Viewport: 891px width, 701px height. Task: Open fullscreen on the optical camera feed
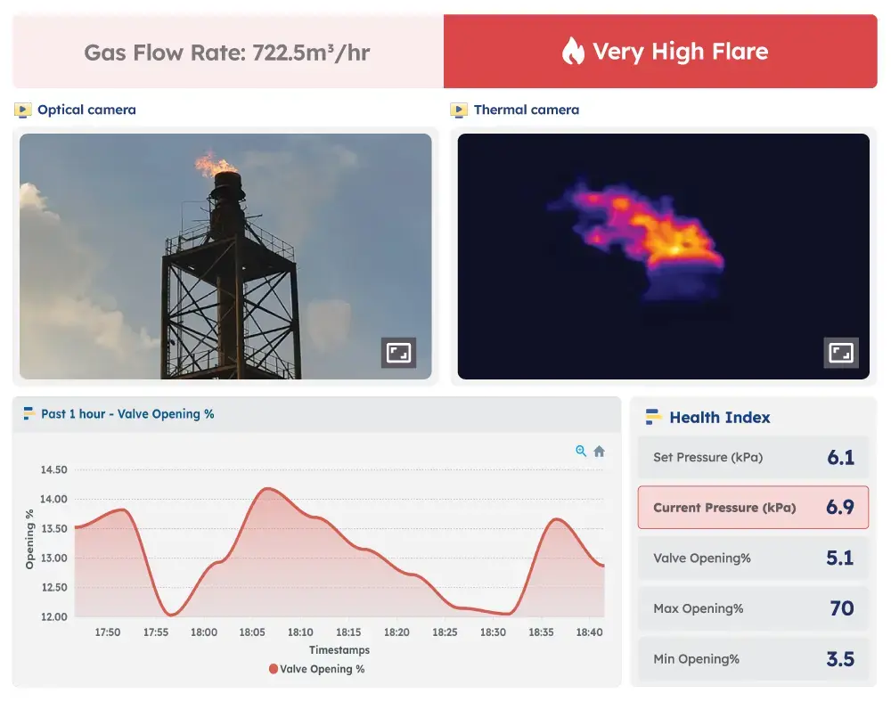398,353
